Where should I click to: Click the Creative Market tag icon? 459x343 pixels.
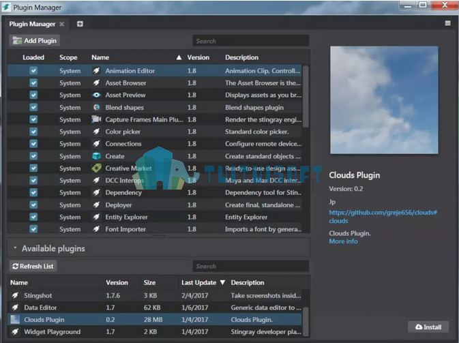pyautogui.click(x=96, y=168)
